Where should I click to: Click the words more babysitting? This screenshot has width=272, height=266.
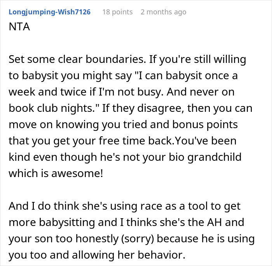tap(52, 223)
